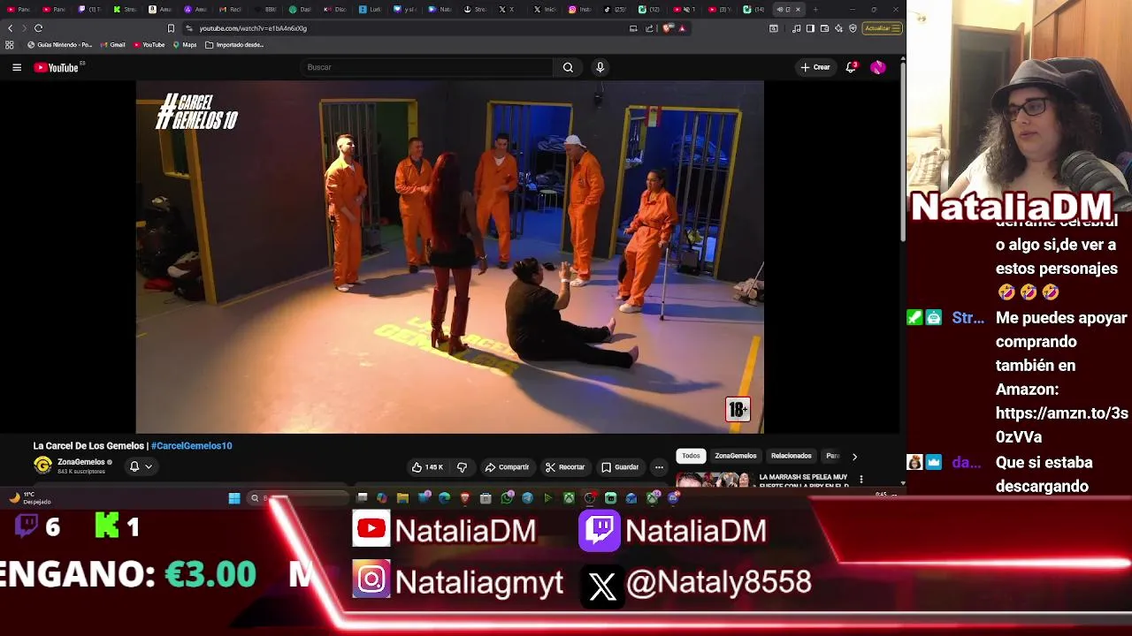Open the Gmail bookmark in the bookmarks bar

pyautogui.click(x=112, y=44)
